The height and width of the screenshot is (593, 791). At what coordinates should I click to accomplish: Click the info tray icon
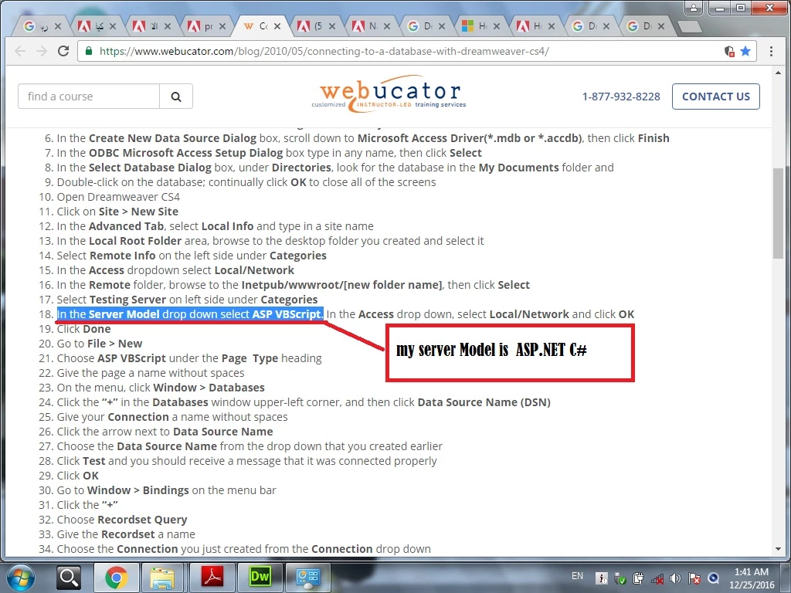click(x=601, y=578)
